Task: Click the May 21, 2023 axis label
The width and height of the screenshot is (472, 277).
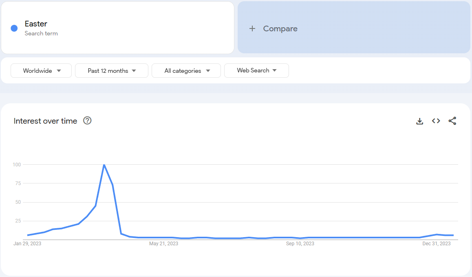Action: 164,244
